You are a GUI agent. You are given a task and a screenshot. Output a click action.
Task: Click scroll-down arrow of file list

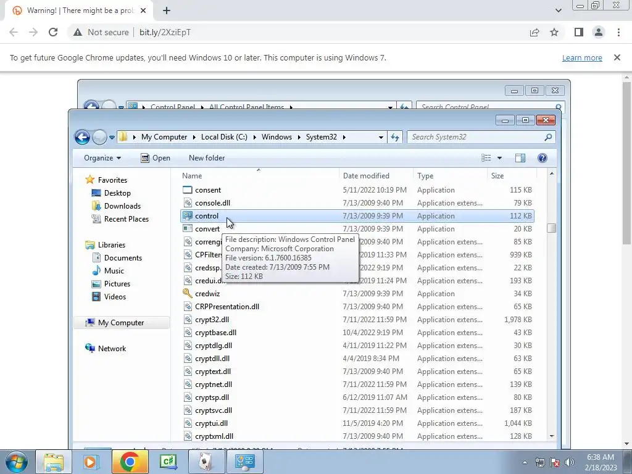coord(551,436)
